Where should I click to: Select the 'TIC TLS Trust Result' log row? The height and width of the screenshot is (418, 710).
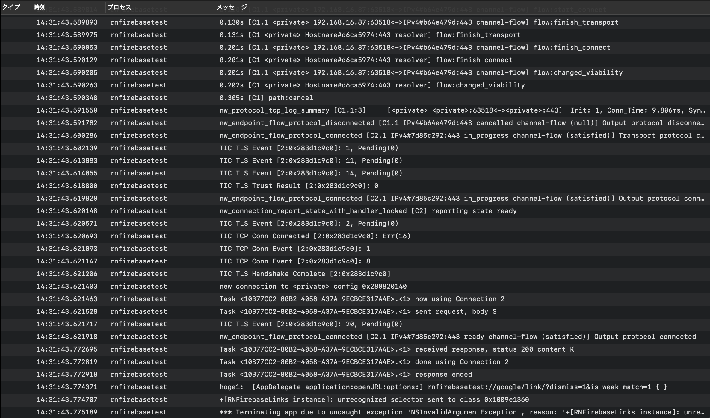tap(299, 186)
